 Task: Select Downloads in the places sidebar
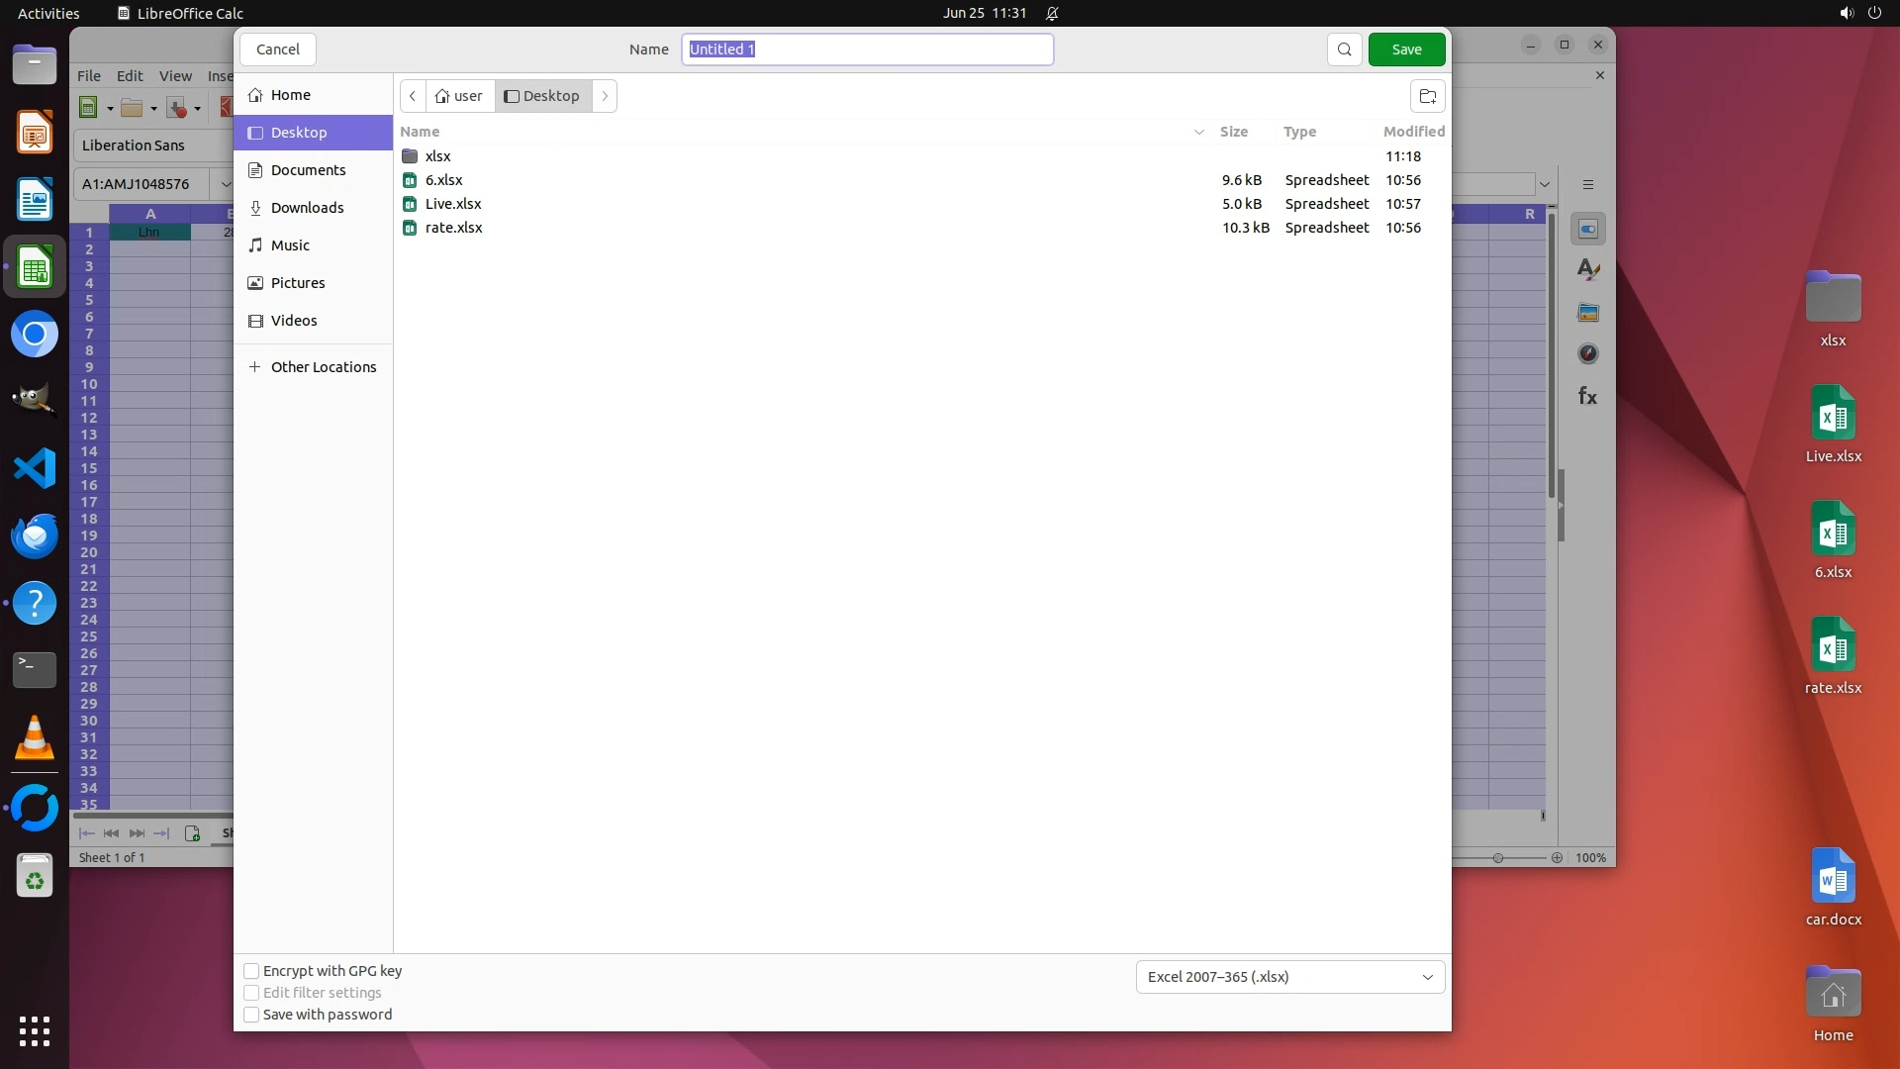(307, 208)
